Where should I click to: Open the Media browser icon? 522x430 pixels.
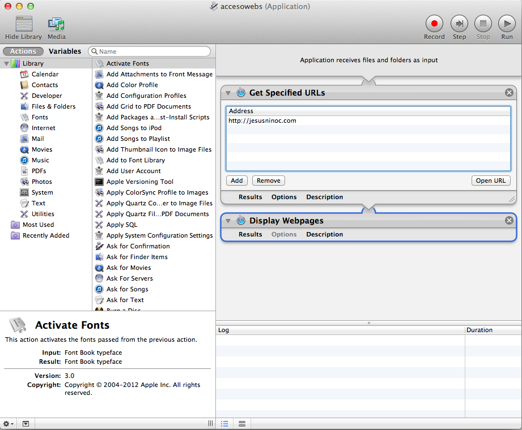point(56,24)
